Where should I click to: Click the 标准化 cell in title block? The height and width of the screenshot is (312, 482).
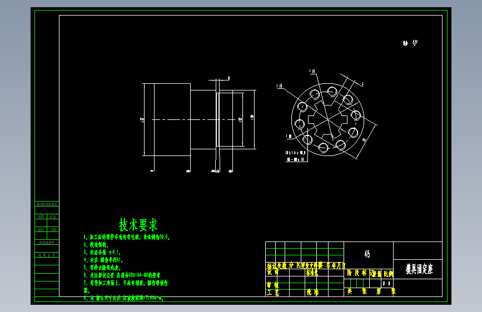[312, 273]
